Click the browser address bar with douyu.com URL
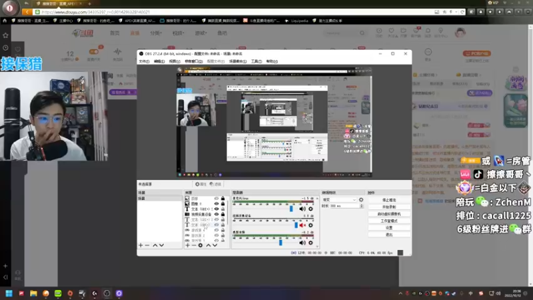 click(x=235, y=12)
